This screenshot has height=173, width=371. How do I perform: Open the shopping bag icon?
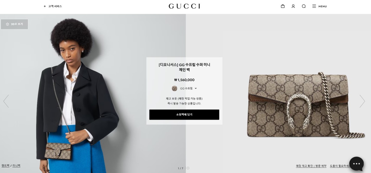coord(283,6)
